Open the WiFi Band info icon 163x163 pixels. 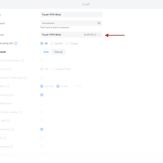click(8, 86)
